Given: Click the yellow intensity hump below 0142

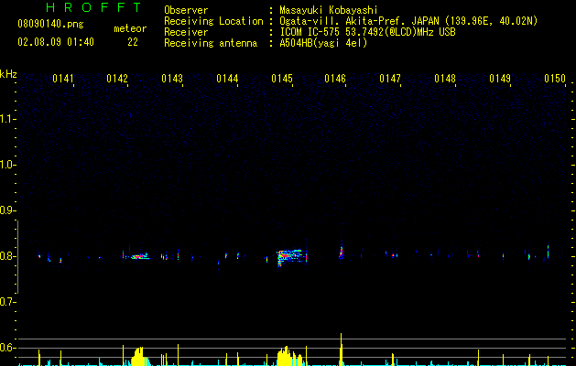Looking at the screenshot, I should click(x=139, y=356).
